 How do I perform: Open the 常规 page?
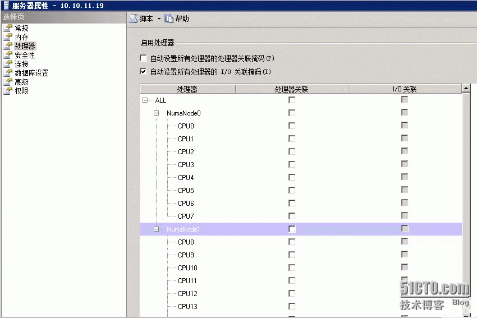(21, 28)
